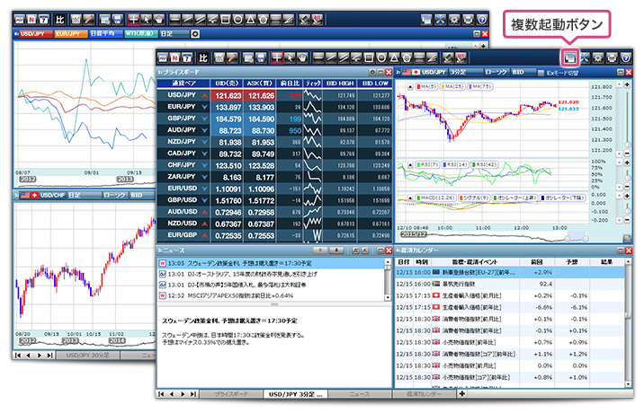This screenshot has width=644, height=413.
Task: Switch to the プライスボード bottom tab
Action: click(231, 394)
